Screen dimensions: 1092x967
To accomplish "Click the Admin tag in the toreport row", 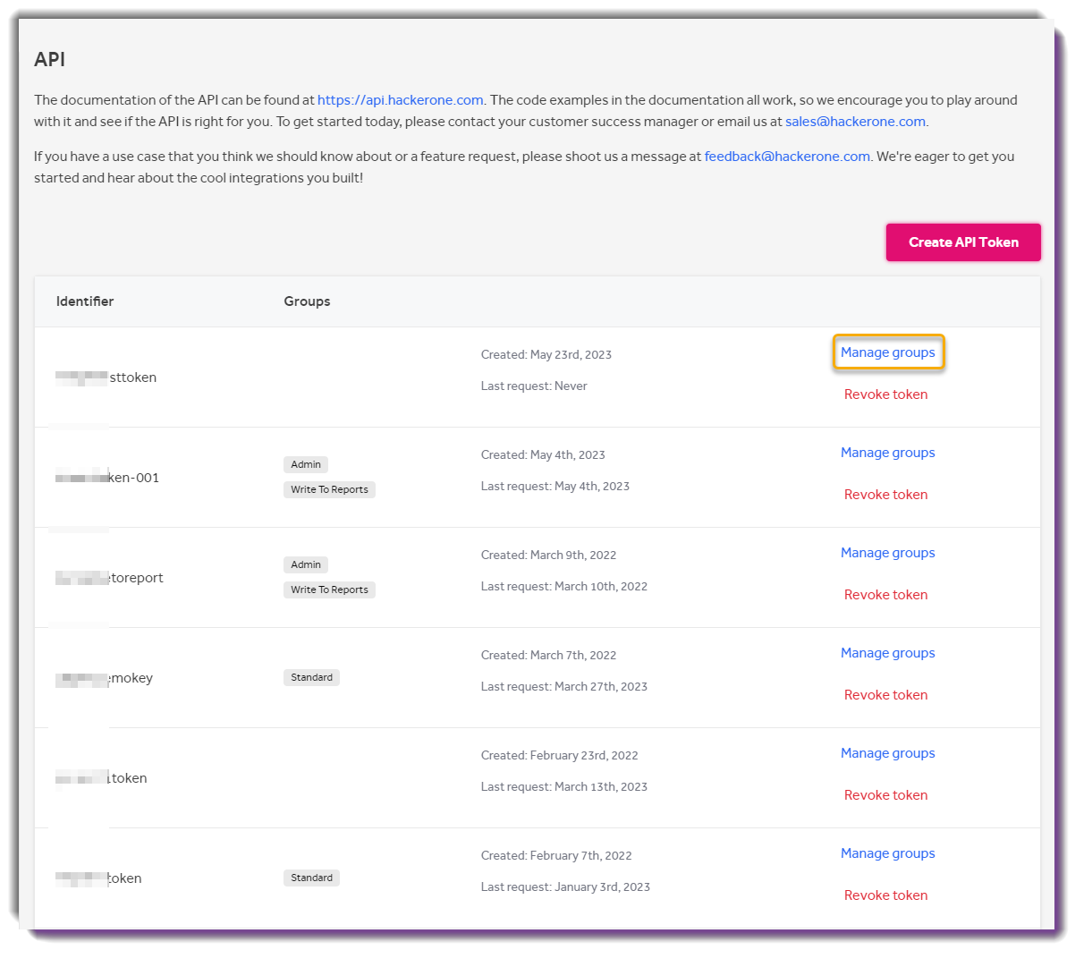I will tap(306, 564).
